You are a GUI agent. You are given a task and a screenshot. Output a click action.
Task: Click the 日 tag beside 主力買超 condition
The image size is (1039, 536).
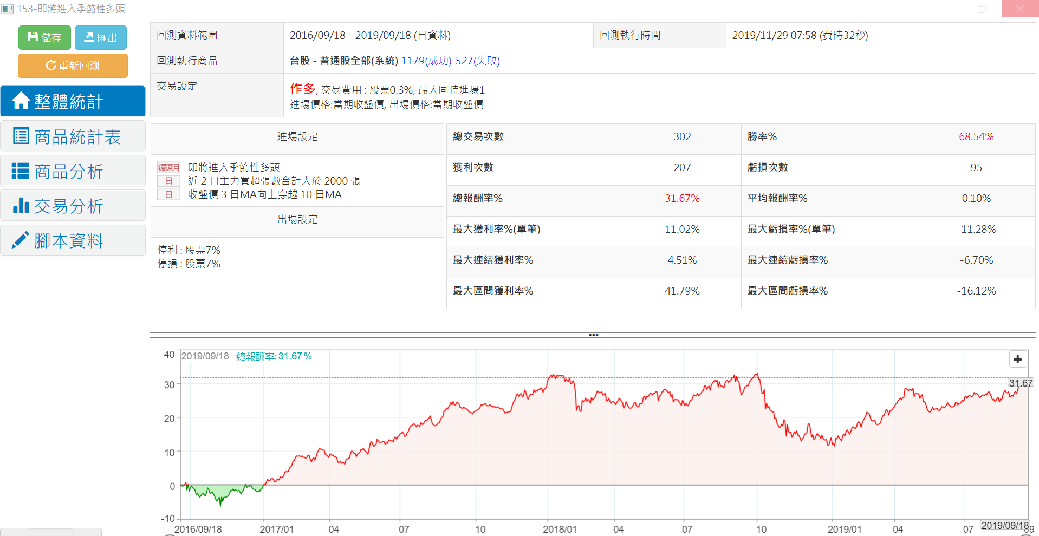168,181
